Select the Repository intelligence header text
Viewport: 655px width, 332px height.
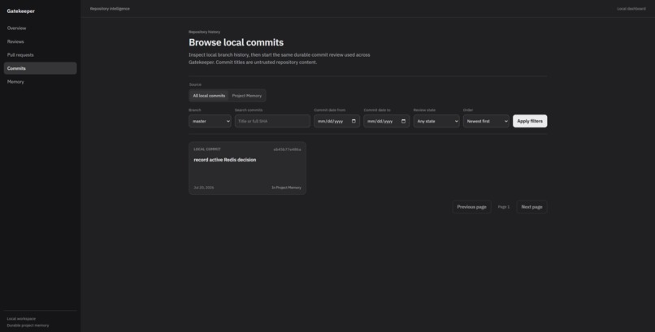click(110, 9)
